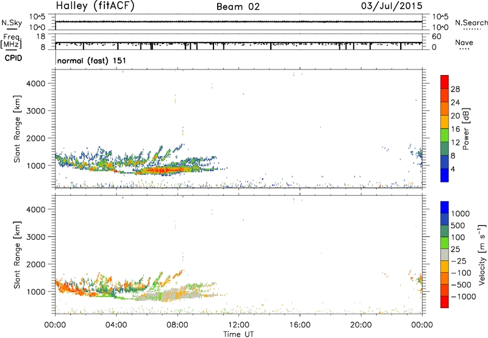The image size is (488, 338).
Task: Click the red top segment of Power colorbar
Action: pos(445,82)
